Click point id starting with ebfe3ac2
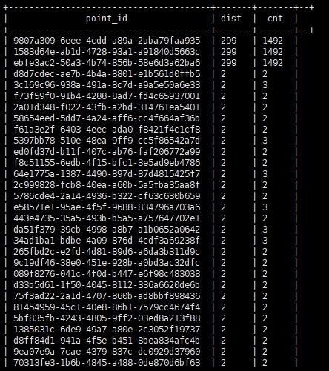Screen dimensions: 329x371 coord(107,63)
